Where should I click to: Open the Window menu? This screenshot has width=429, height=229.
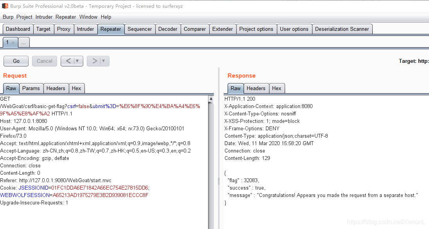click(x=88, y=17)
